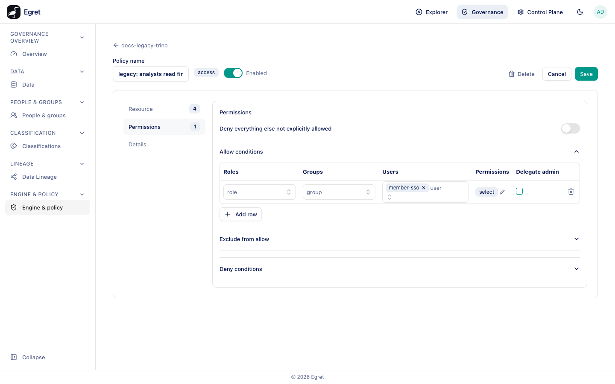Toggle dark mode moon icon
Screen dimensions: 615x384
coord(580,12)
